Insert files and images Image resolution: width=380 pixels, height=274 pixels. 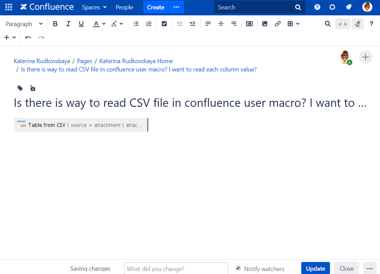pos(265,24)
